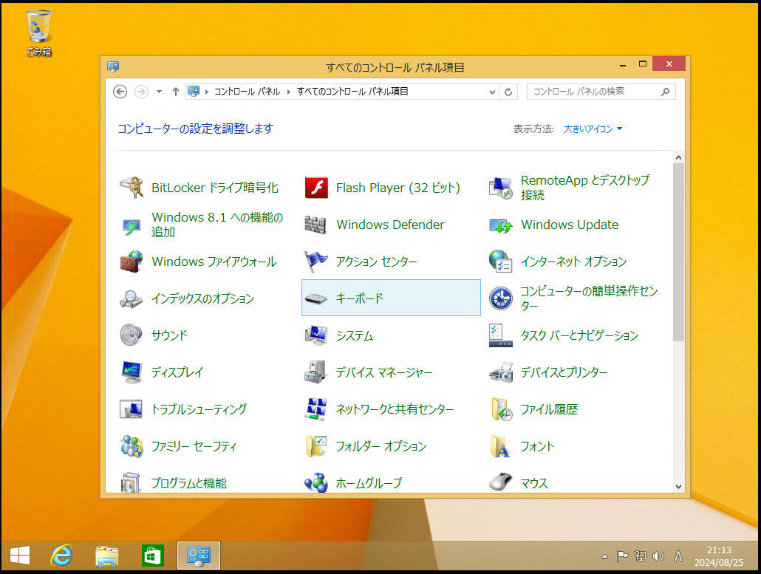This screenshot has width=761, height=574.
Task: Launch Internet Explorer from the taskbar
Action: tap(61, 556)
